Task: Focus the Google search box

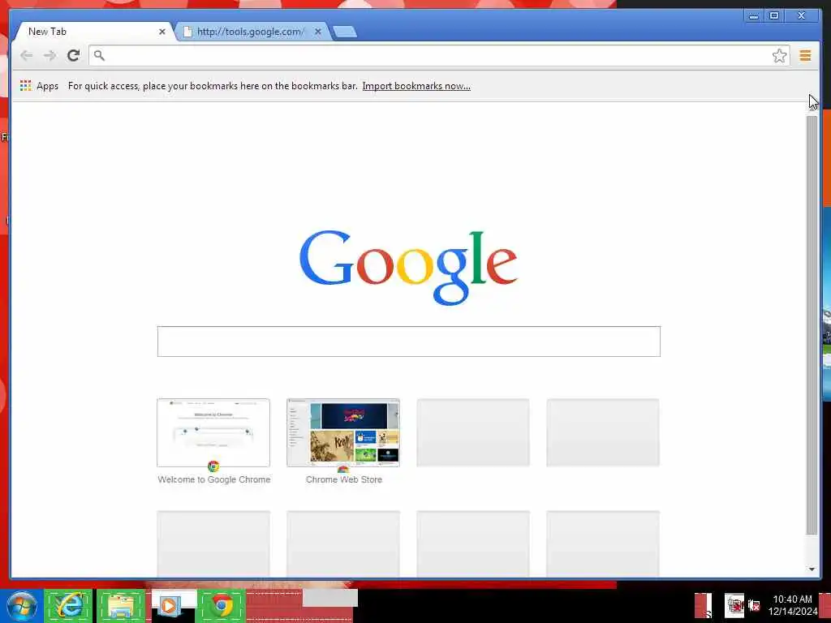Action: [409, 342]
